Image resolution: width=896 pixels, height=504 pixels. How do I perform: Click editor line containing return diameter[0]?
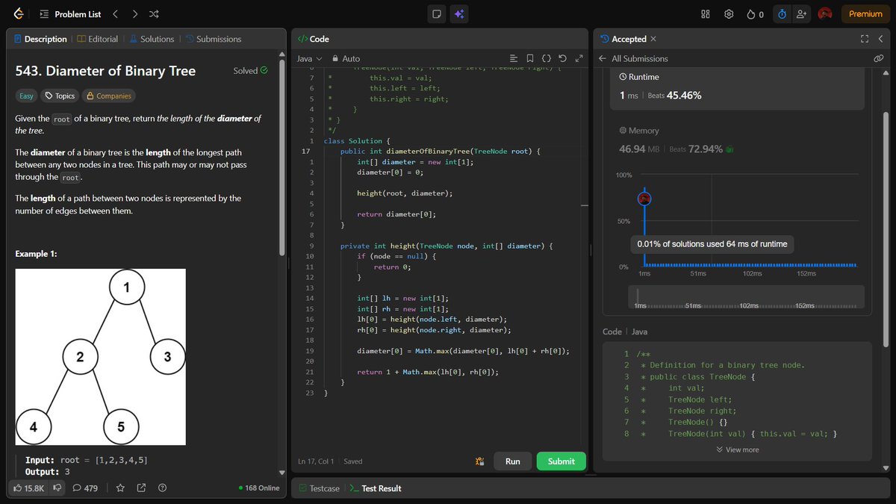tap(396, 214)
